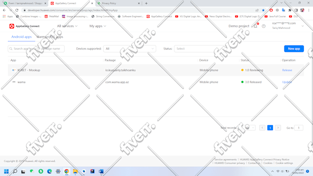Open Word from taskbar
313x176 pixels.
click(101, 171)
